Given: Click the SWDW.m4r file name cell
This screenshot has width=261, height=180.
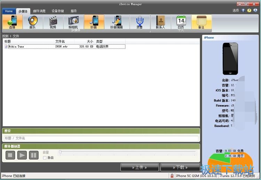Looking at the screenshot, I should tap(61, 46).
